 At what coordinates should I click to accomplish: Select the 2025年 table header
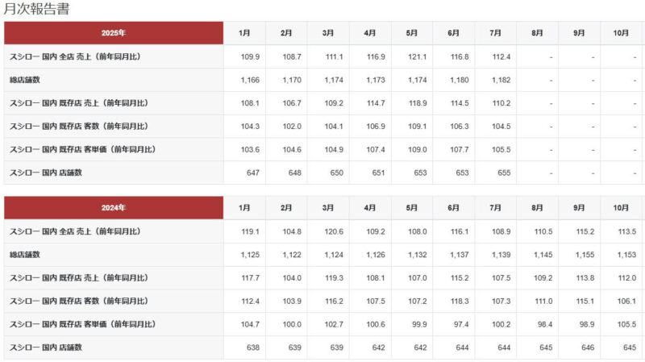[114, 33]
